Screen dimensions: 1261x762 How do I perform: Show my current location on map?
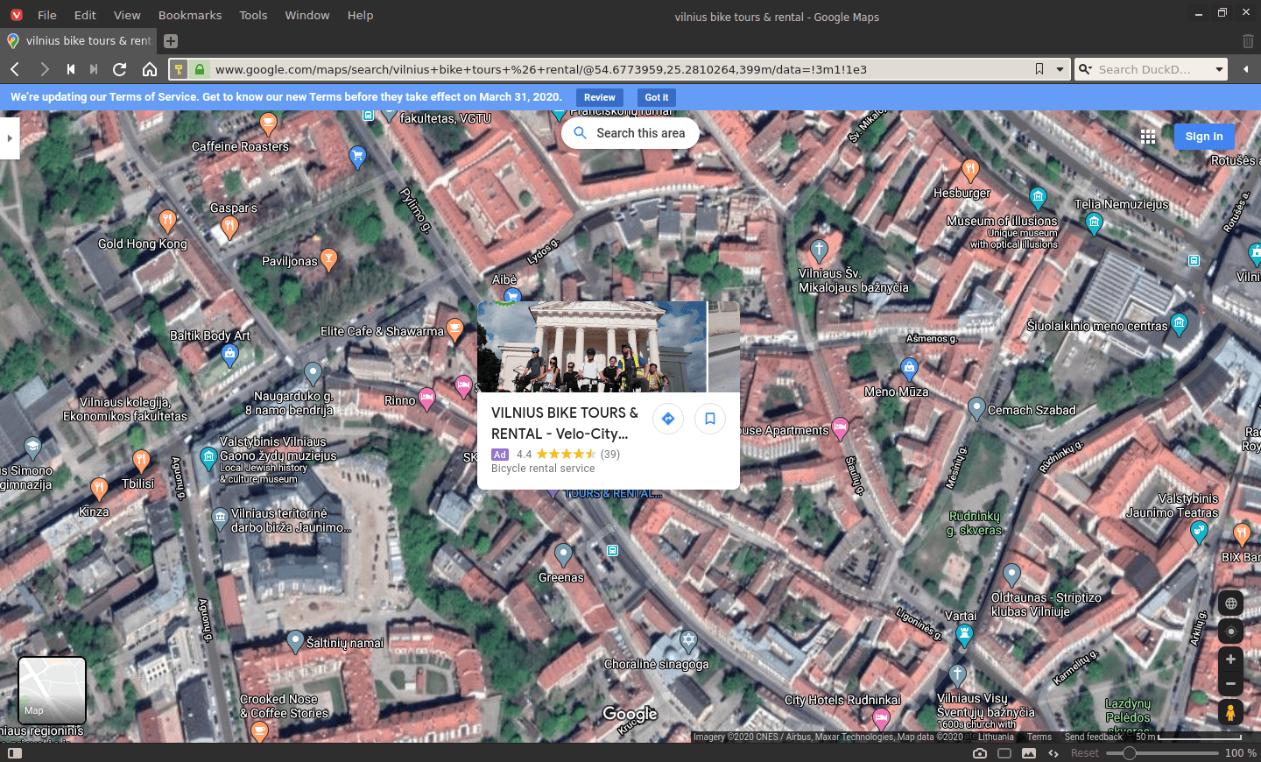click(x=1230, y=631)
